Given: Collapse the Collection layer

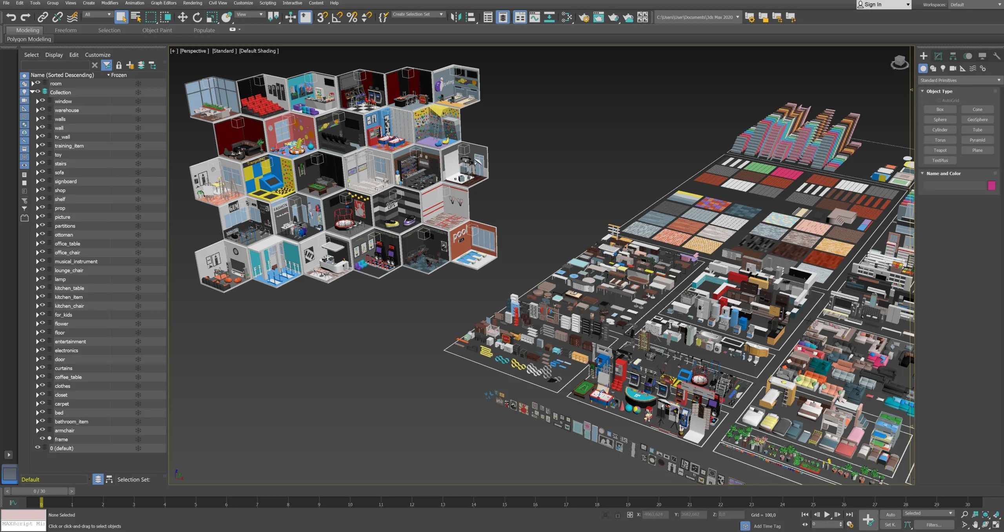Looking at the screenshot, I should [33, 92].
